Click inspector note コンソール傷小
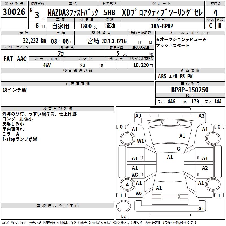 coord(18,119)
